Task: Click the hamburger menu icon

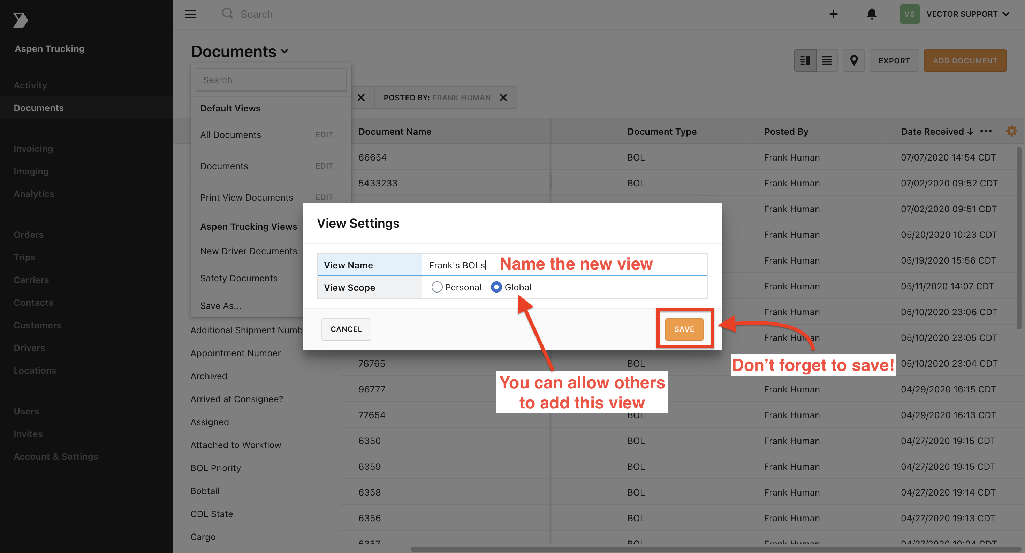Action: click(x=190, y=14)
